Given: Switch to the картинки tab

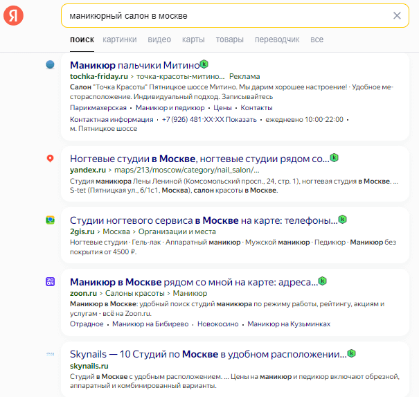Looking at the screenshot, I should 119,39.
